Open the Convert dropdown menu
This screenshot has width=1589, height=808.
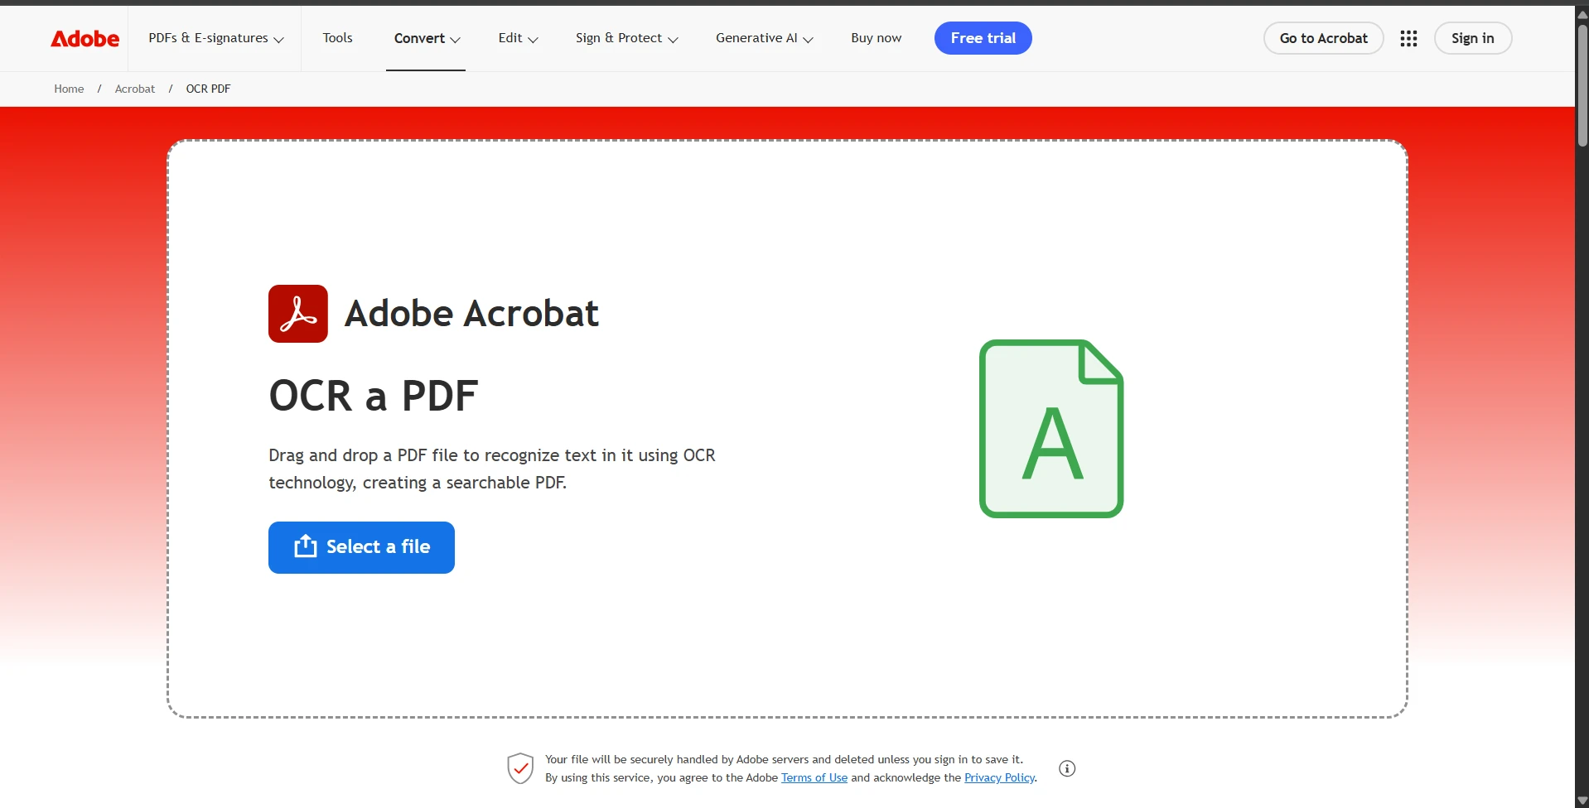click(x=427, y=38)
